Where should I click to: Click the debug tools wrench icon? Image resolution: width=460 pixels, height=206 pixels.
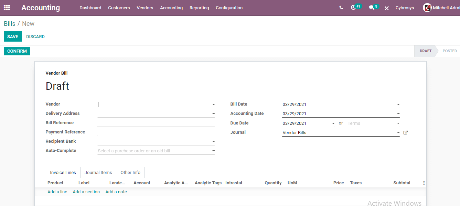[x=387, y=8]
